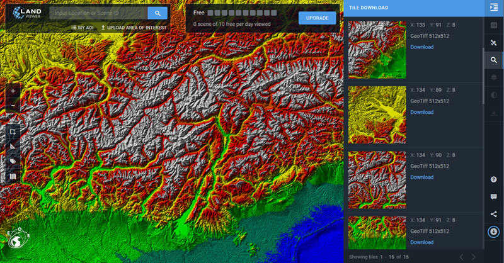This screenshot has width=504, height=263.
Task: Click the EOS globe logo
Action: tap(18, 238)
